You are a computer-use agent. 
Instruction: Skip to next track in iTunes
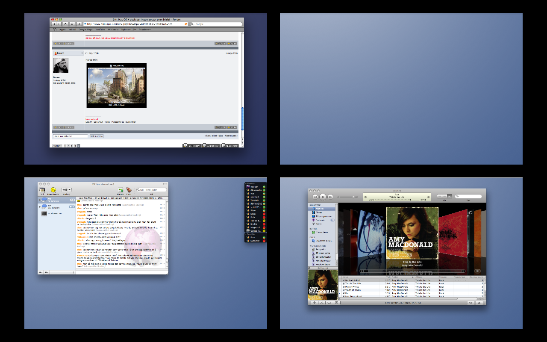pos(330,197)
